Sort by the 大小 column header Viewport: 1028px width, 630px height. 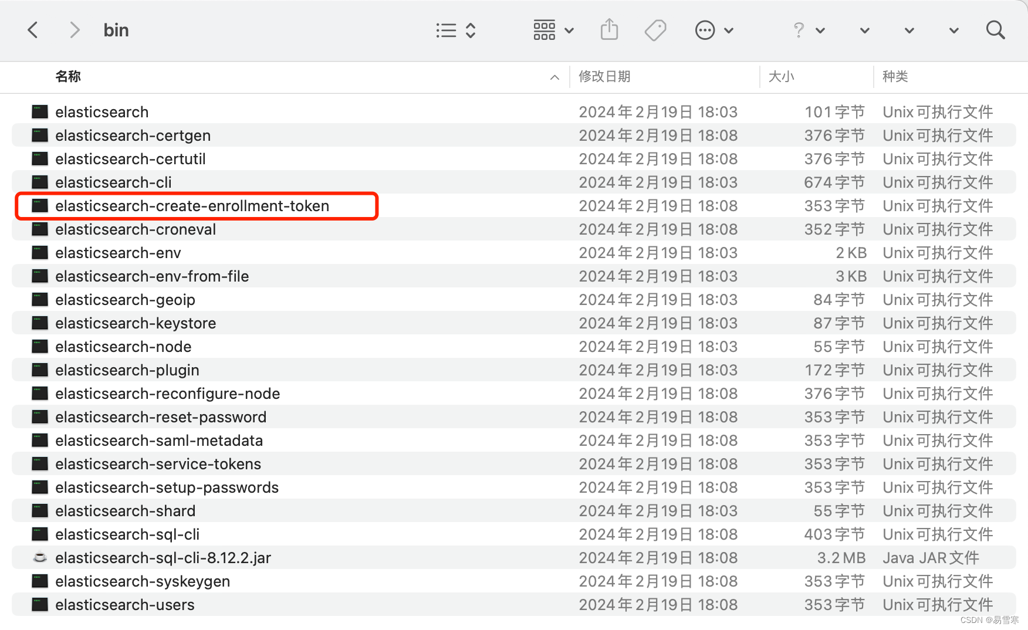[781, 76]
